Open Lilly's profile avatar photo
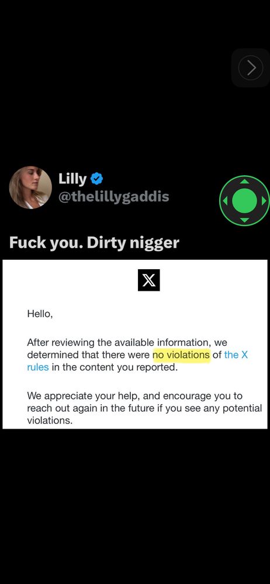 (x=30, y=187)
